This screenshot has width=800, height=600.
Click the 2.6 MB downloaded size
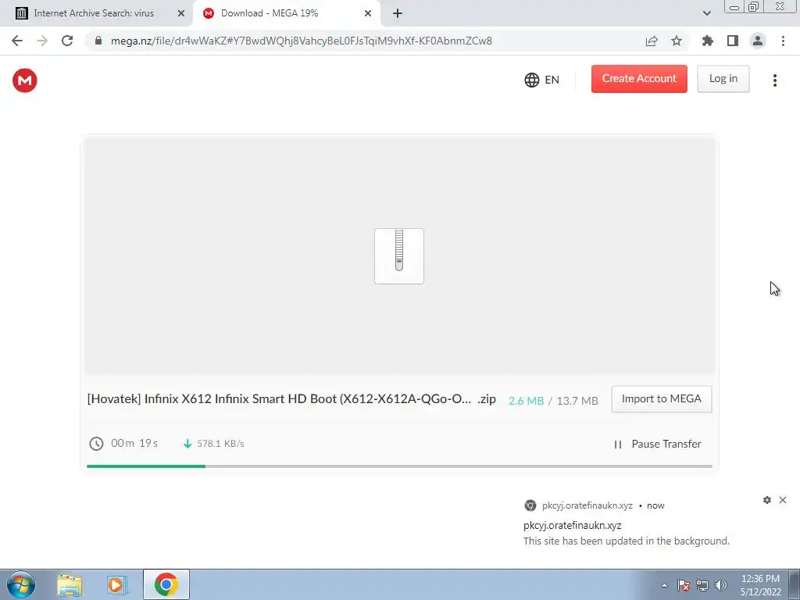coord(526,401)
